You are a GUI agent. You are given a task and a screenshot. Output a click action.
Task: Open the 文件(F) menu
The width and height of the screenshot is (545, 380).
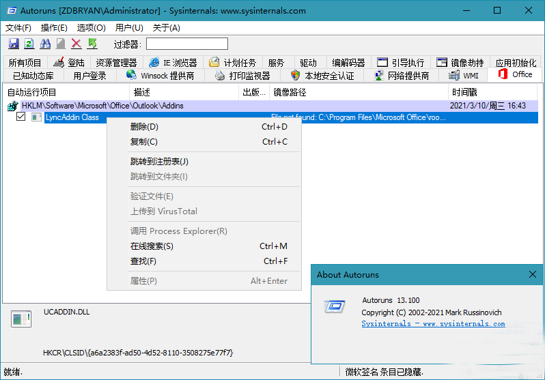[x=18, y=28]
